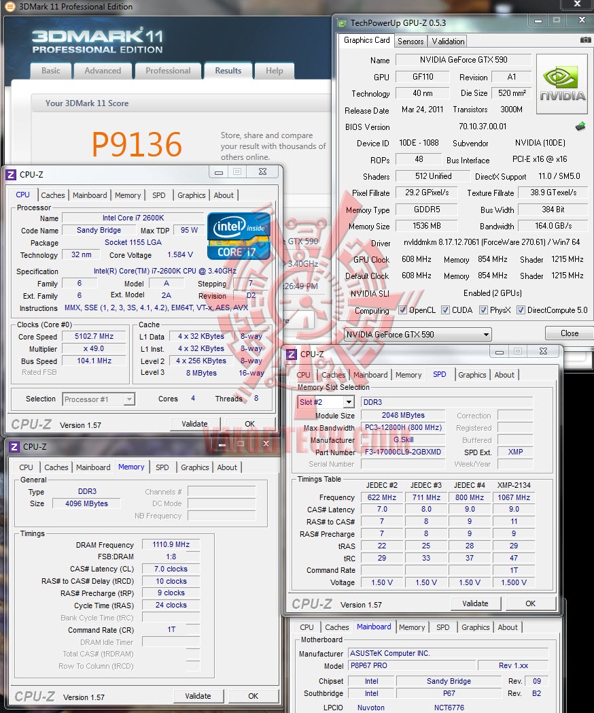
Task: Toggle the OpenCL checkbox
Action: 402,310
